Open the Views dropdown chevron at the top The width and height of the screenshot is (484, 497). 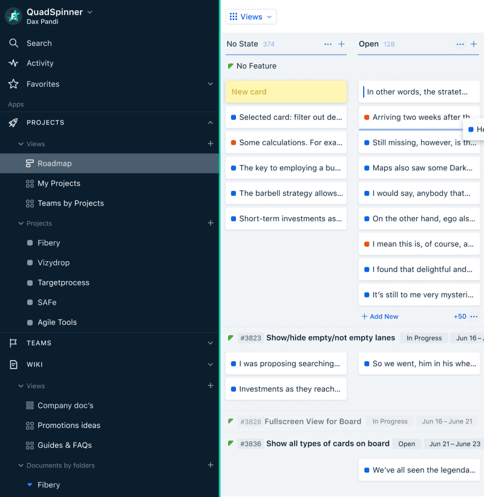coord(268,16)
